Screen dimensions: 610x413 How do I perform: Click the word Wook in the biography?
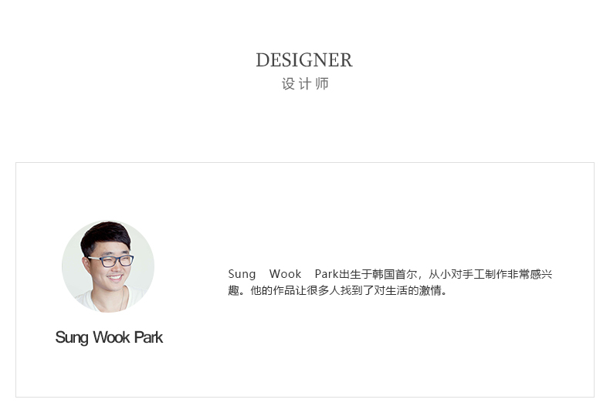285,274
